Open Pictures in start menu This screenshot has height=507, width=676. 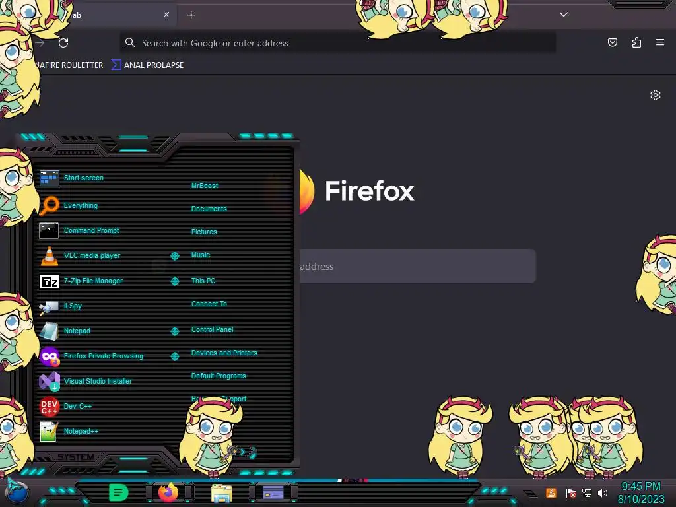(x=204, y=232)
